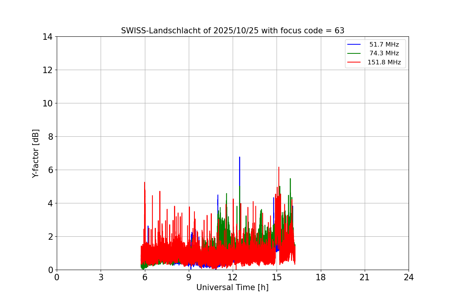The width and height of the screenshot is (454, 303).
Task: Click x-axis tick label 6
Action: coord(145,277)
